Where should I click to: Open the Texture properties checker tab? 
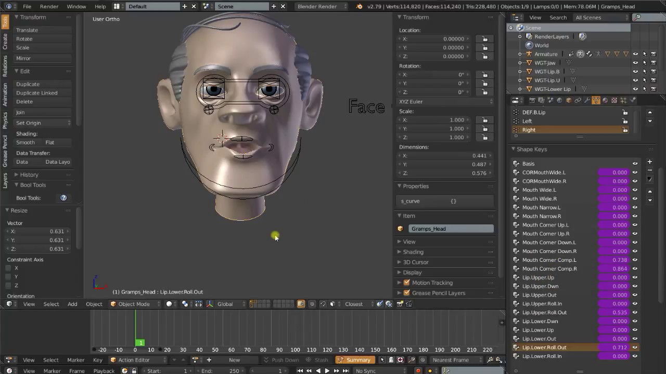(614, 100)
